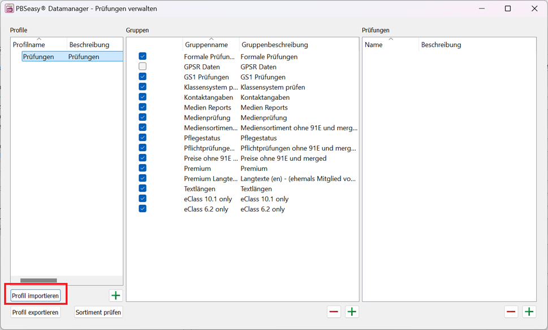
Task: Toggle the Premium group checkbox
Action: tap(143, 168)
